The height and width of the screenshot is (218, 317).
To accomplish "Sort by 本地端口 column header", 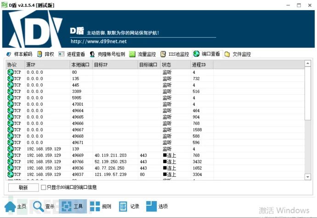I will click(81, 65).
